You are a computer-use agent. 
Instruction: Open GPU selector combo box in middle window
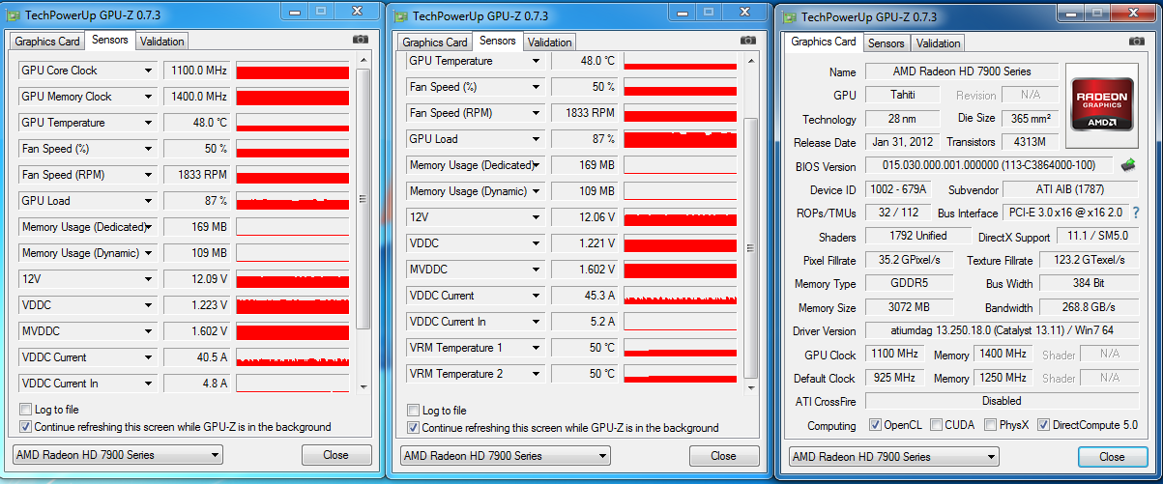point(505,456)
